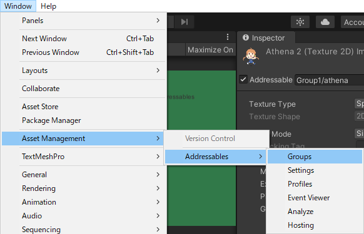Expand the Sequencing submenu
The height and width of the screenshot is (234, 364).
coord(84,230)
